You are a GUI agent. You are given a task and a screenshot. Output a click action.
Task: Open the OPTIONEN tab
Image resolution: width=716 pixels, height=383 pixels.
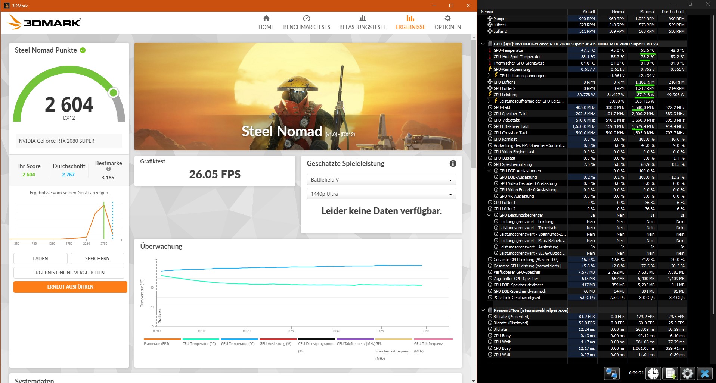pyautogui.click(x=447, y=22)
